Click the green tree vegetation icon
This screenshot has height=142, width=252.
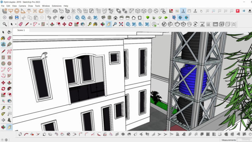click(148, 17)
